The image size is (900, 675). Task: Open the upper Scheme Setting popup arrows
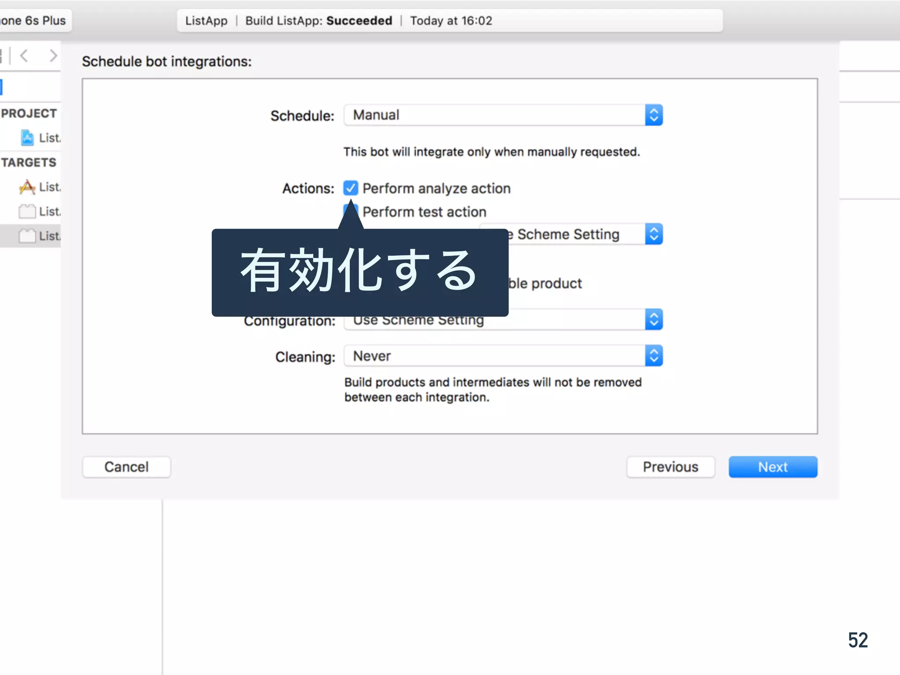click(653, 234)
